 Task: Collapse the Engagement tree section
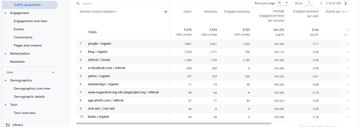pyautogui.click(x=6, y=13)
